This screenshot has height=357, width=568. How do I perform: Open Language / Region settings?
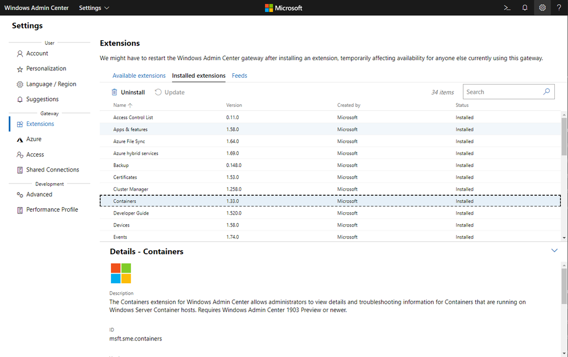[51, 84]
